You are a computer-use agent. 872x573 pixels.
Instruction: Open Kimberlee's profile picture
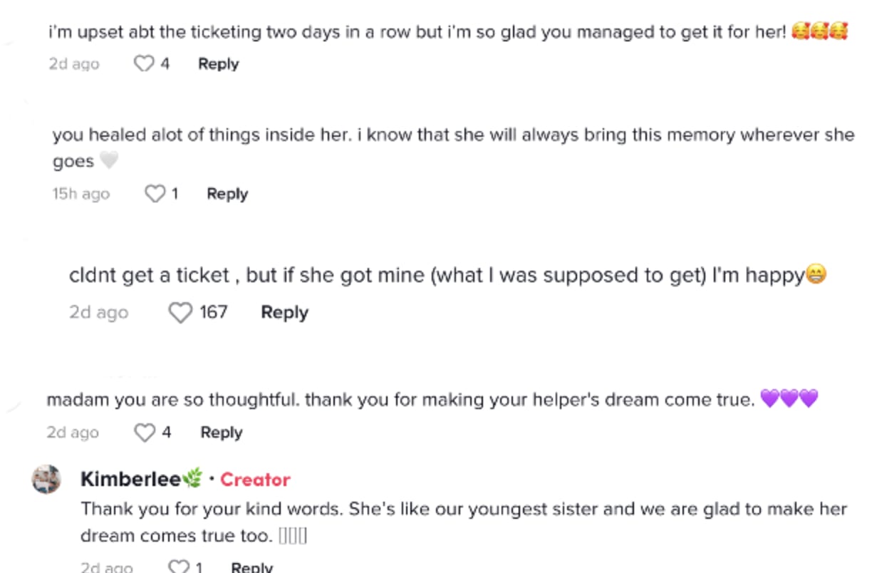click(x=47, y=479)
